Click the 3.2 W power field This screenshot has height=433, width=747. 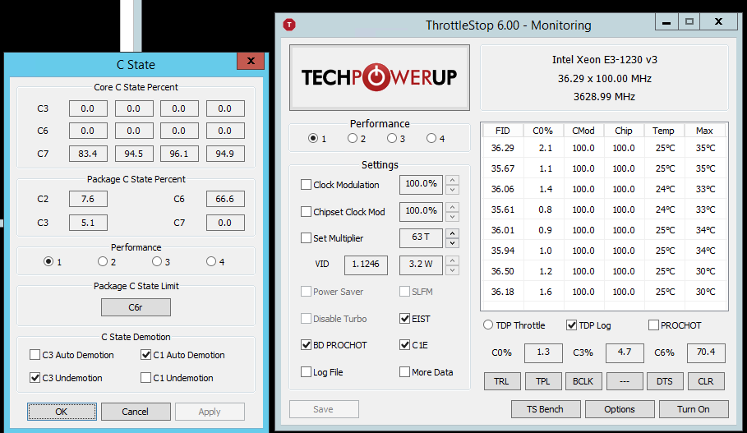click(x=421, y=265)
